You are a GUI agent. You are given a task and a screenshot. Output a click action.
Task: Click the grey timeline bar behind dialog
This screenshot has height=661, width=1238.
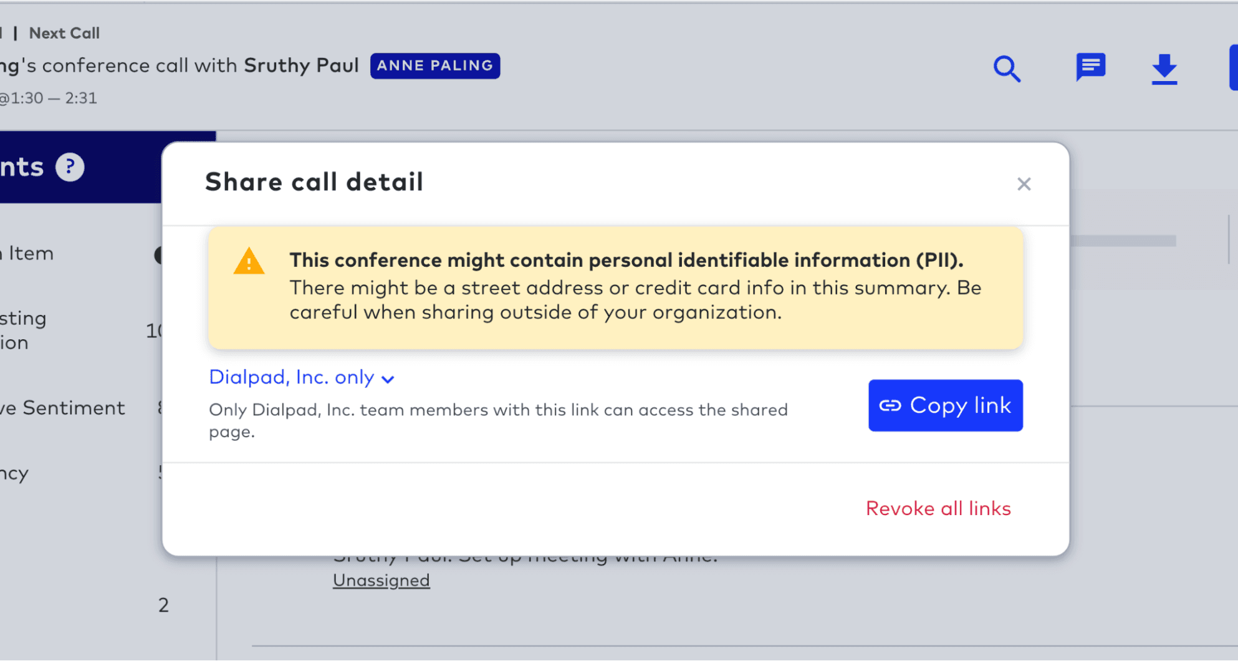[x=1122, y=241]
